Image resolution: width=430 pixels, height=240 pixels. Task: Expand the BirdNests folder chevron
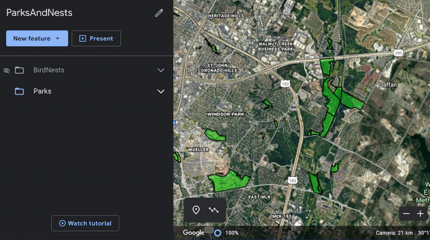161,70
